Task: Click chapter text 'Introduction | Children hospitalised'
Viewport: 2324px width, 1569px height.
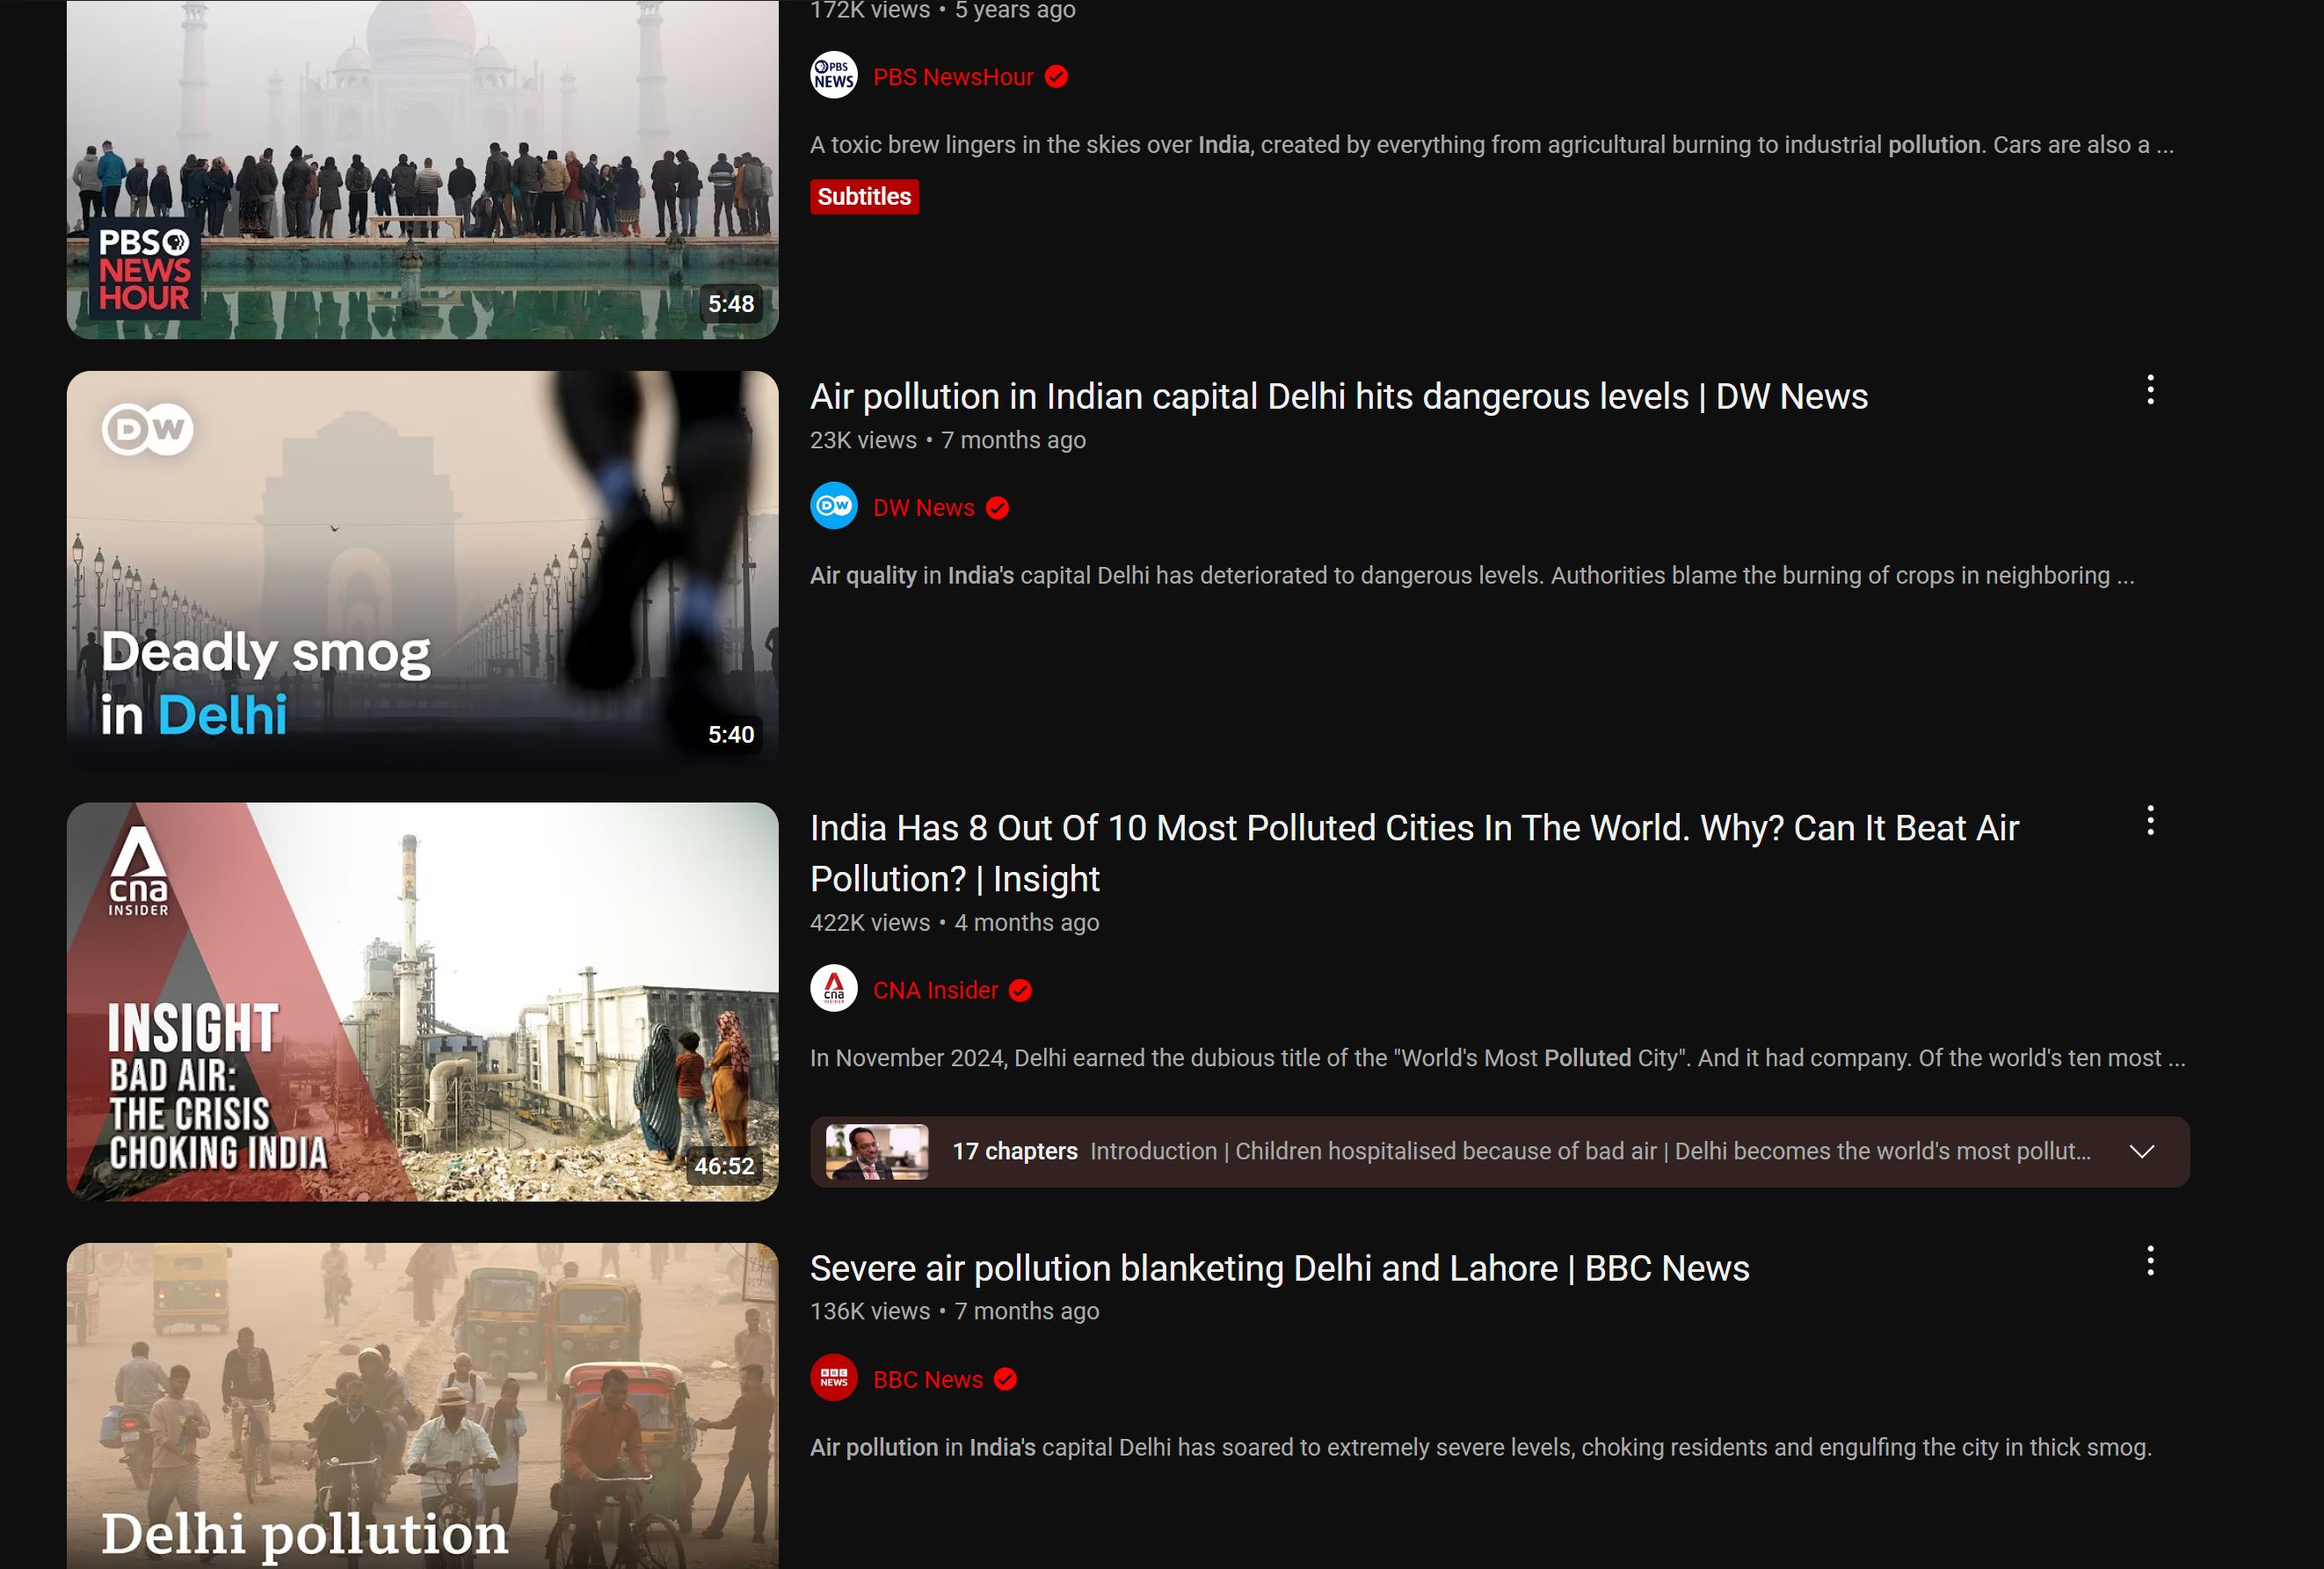Action: 1590,1151
